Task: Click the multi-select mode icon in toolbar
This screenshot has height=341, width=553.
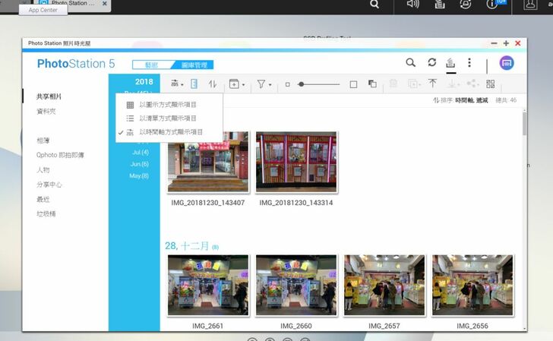Action: [372, 84]
